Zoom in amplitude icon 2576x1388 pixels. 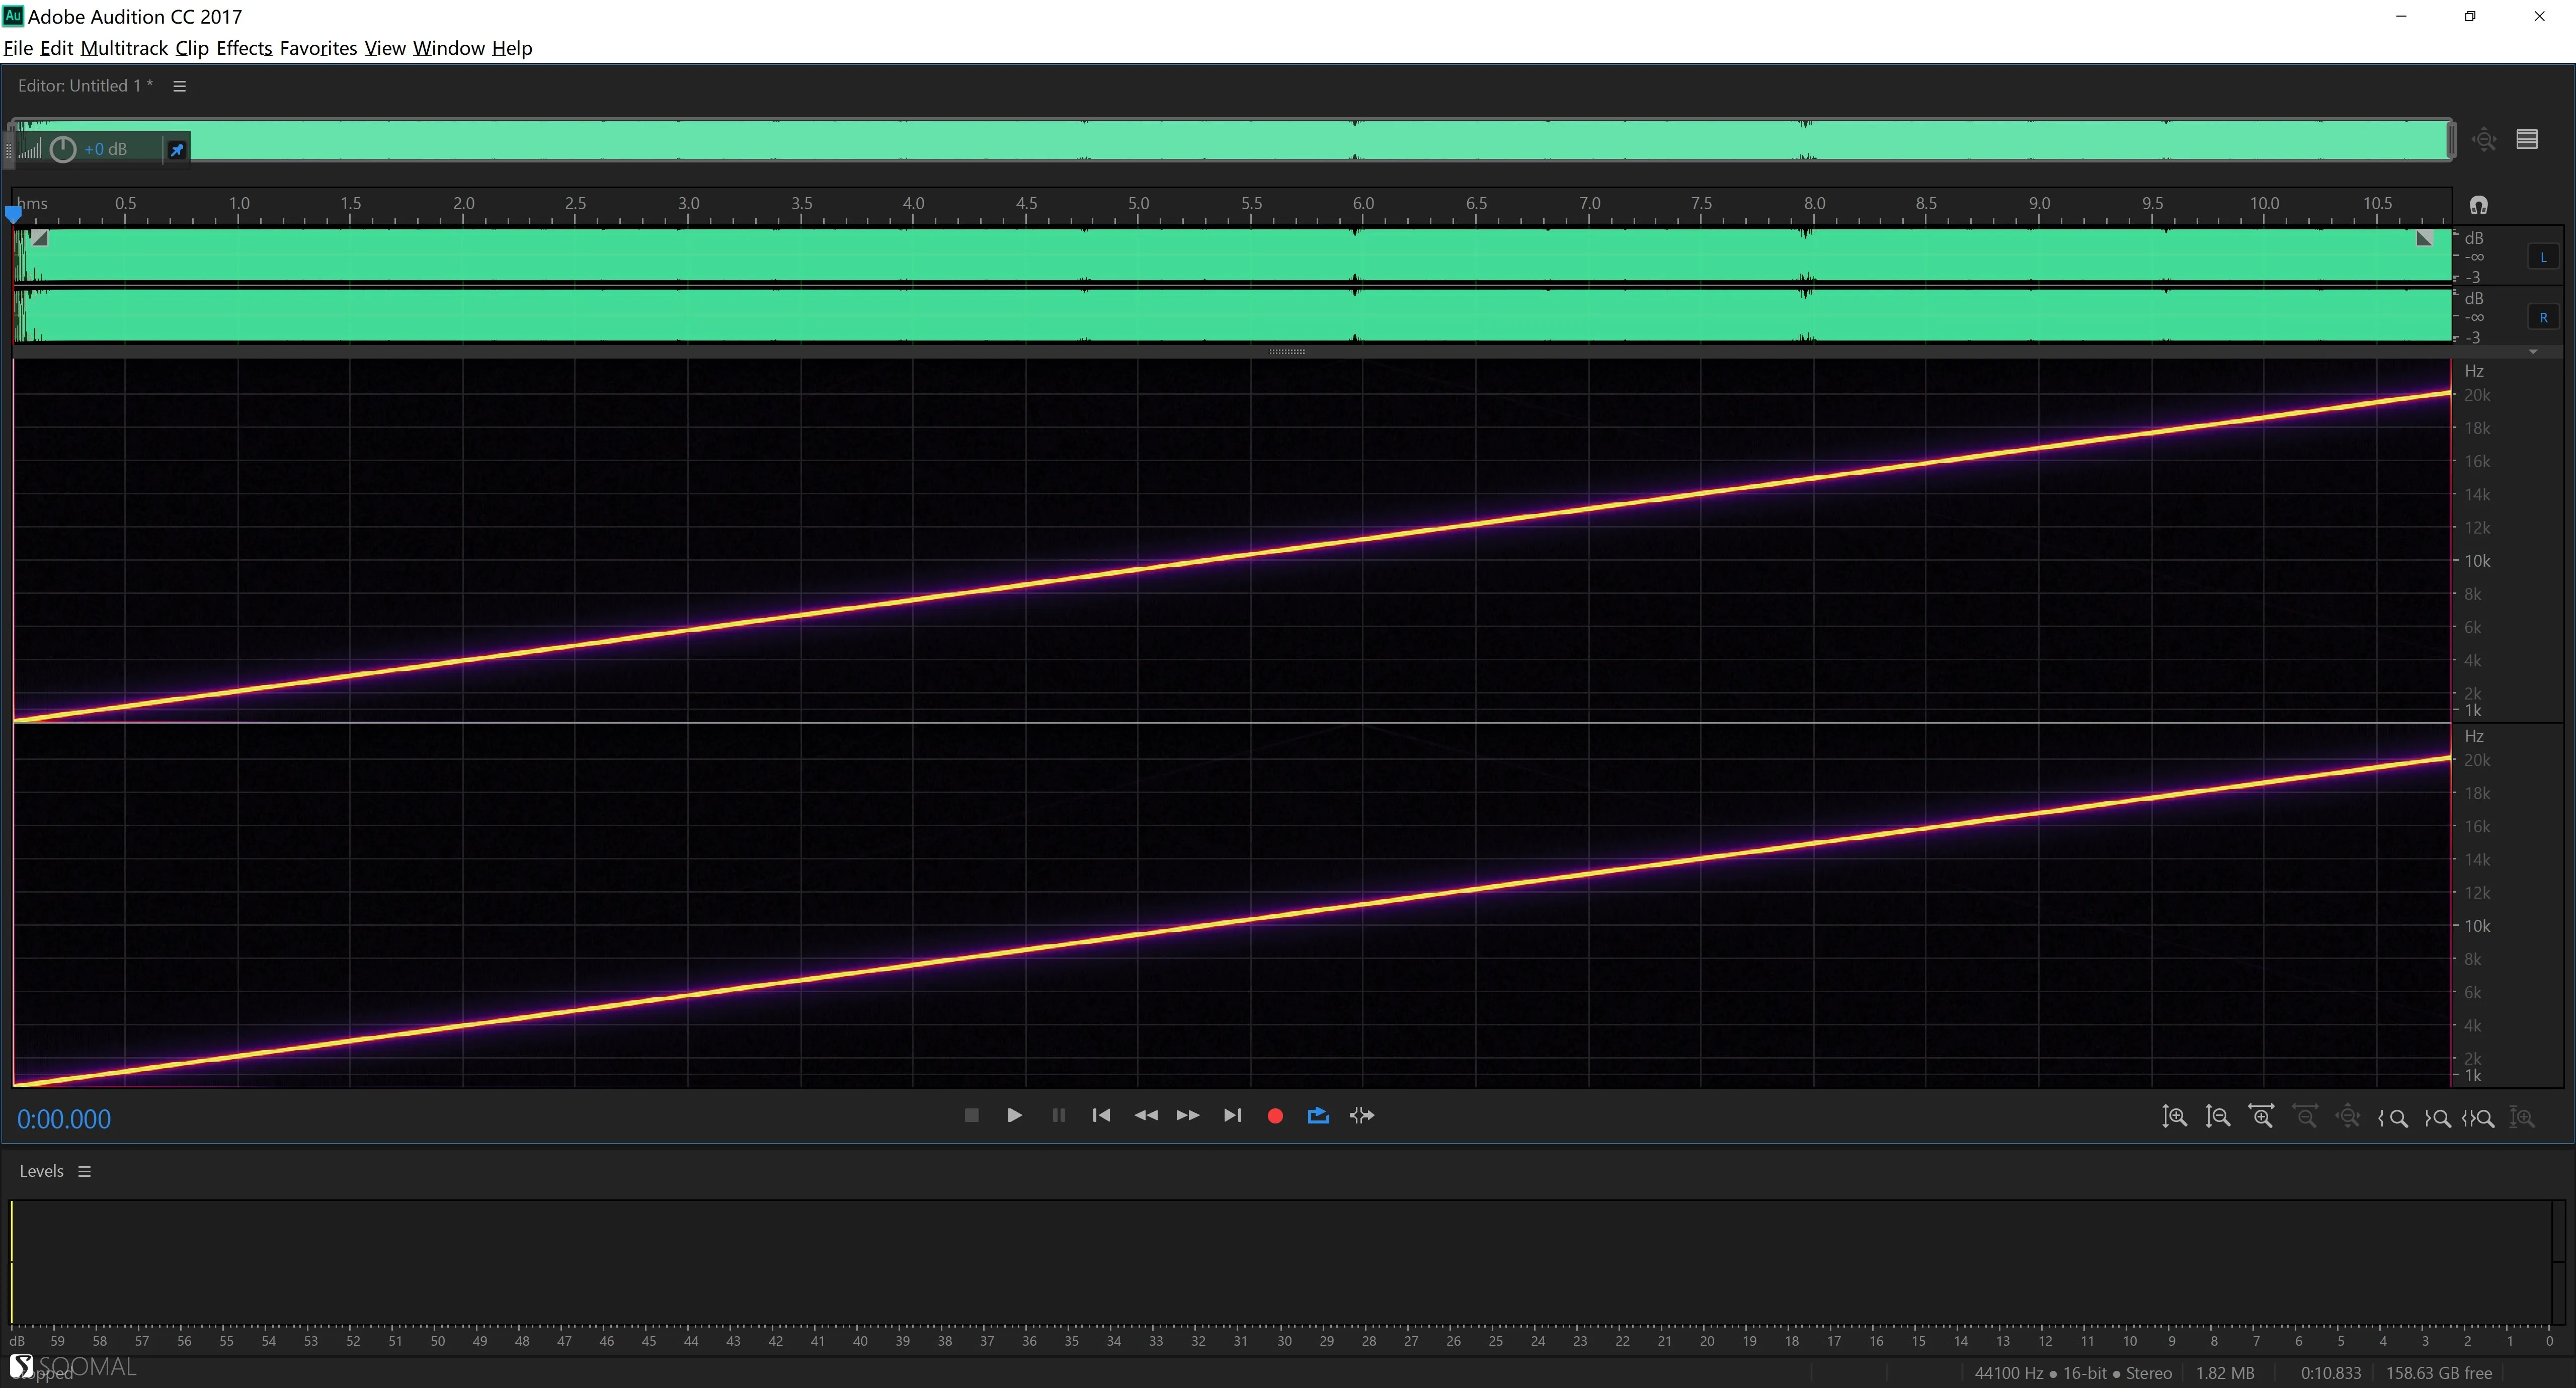2174,1117
